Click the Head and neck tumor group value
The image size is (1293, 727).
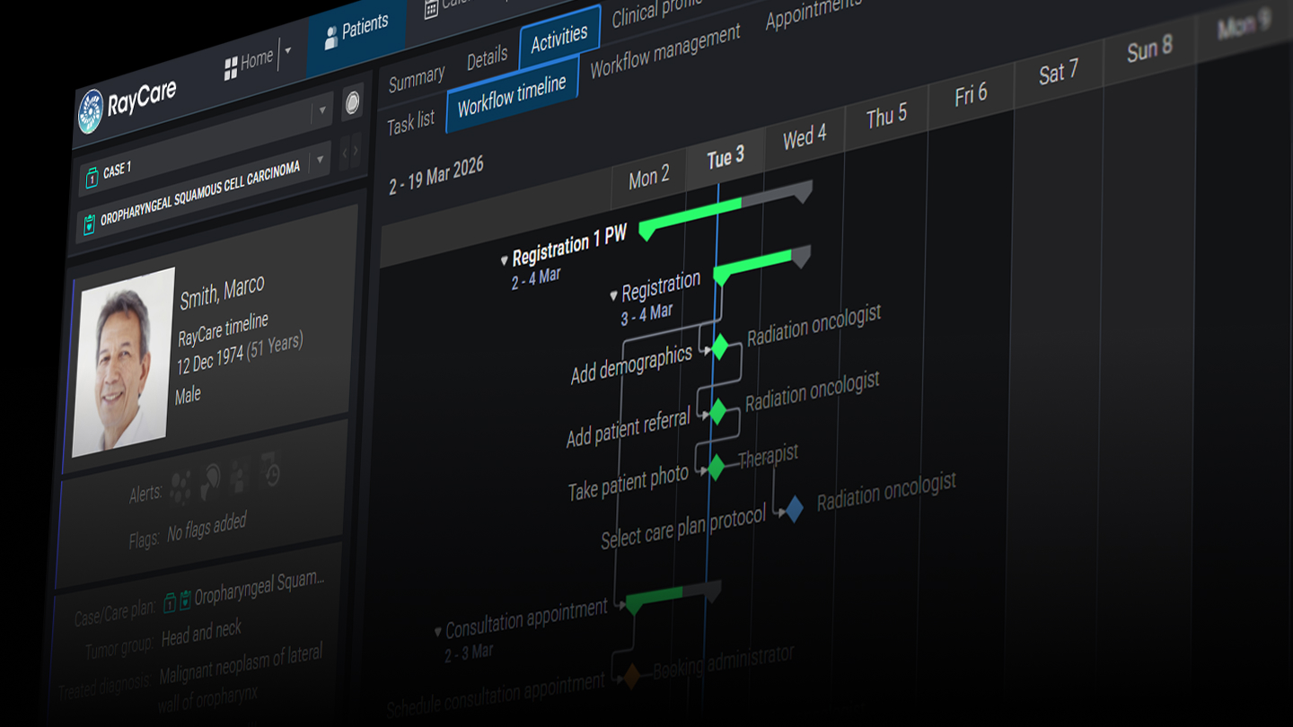(201, 633)
